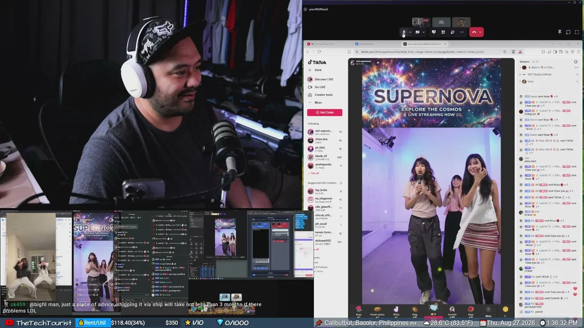584x328 pixels.
Task: Expand See all under Following
Action: (x=313, y=173)
